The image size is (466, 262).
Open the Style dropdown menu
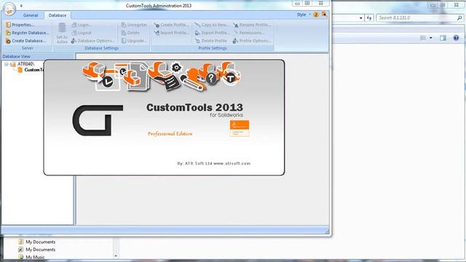pyautogui.click(x=304, y=15)
